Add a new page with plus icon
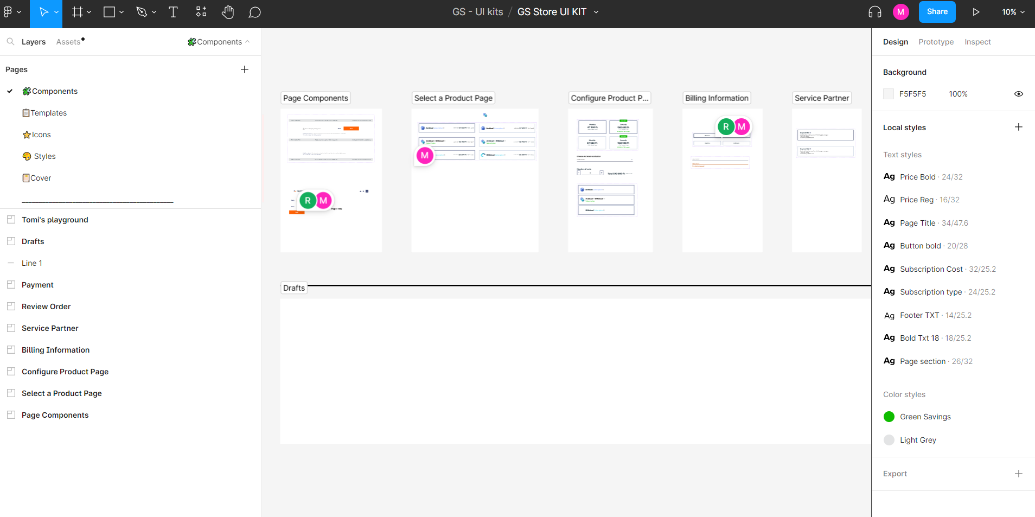1035x517 pixels. (x=245, y=69)
